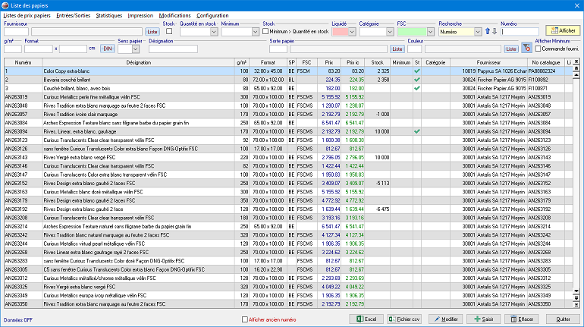Click Couleur Liste button
This screenshot has width=584, height=327.
[511, 49]
